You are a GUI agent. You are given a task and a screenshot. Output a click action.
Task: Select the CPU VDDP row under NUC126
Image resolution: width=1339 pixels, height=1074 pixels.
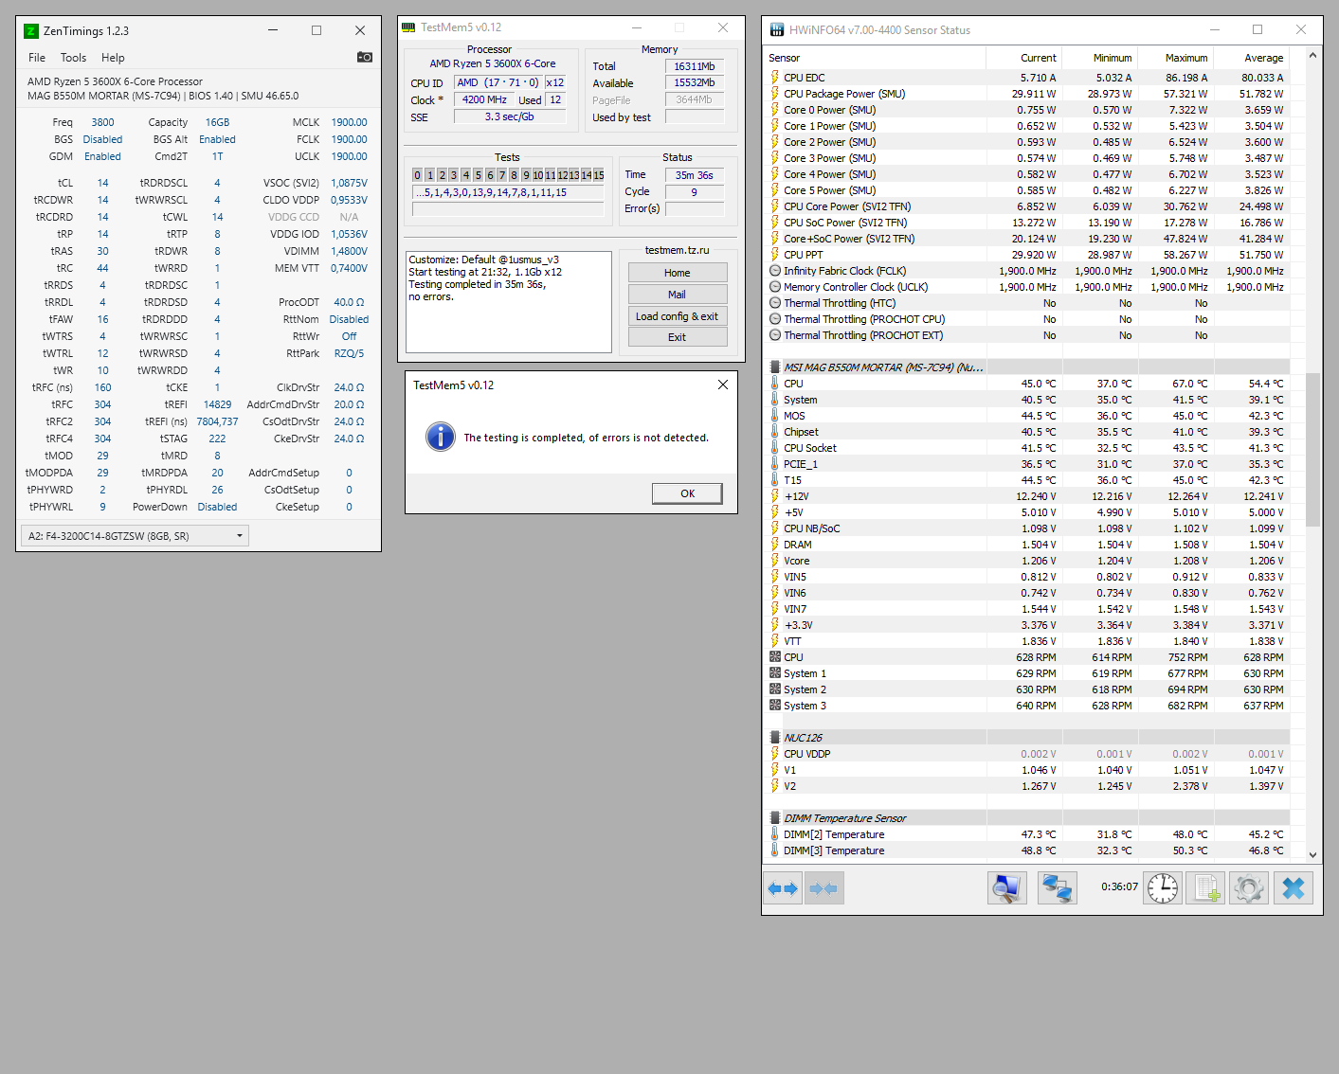[x=1027, y=754]
